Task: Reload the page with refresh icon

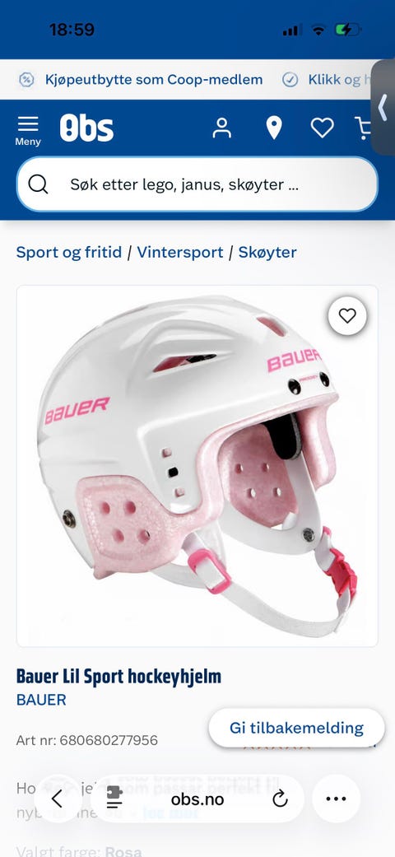Action: click(x=280, y=799)
